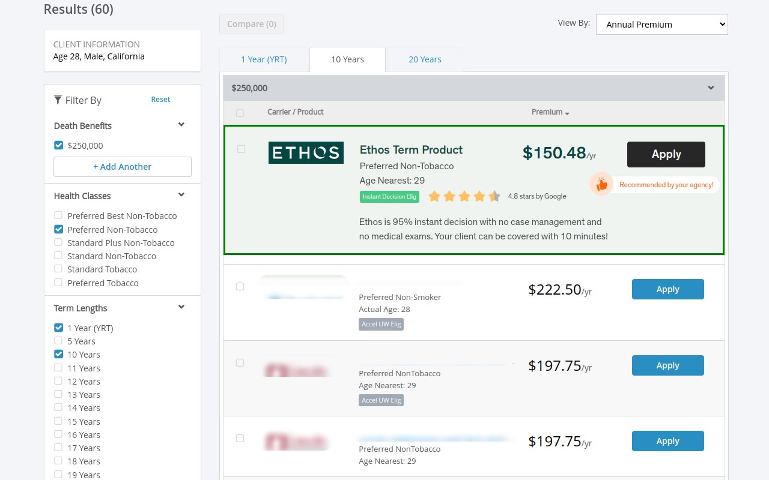Image resolution: width=769 pixels, height=480 pixels.
Task: Switch to the 20 Years tab
Action: (x=425, y=59)
